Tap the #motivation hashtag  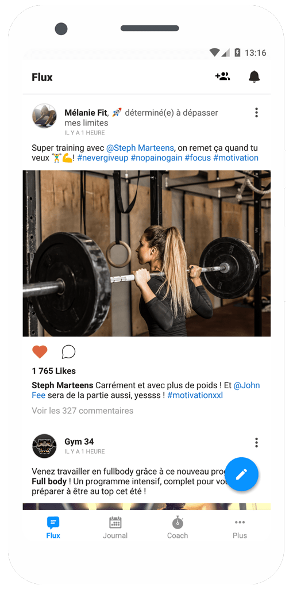pyautogui.click(x=236, y=158)
